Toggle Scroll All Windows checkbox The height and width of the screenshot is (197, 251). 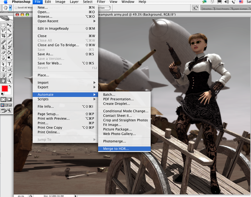(16, 8)
